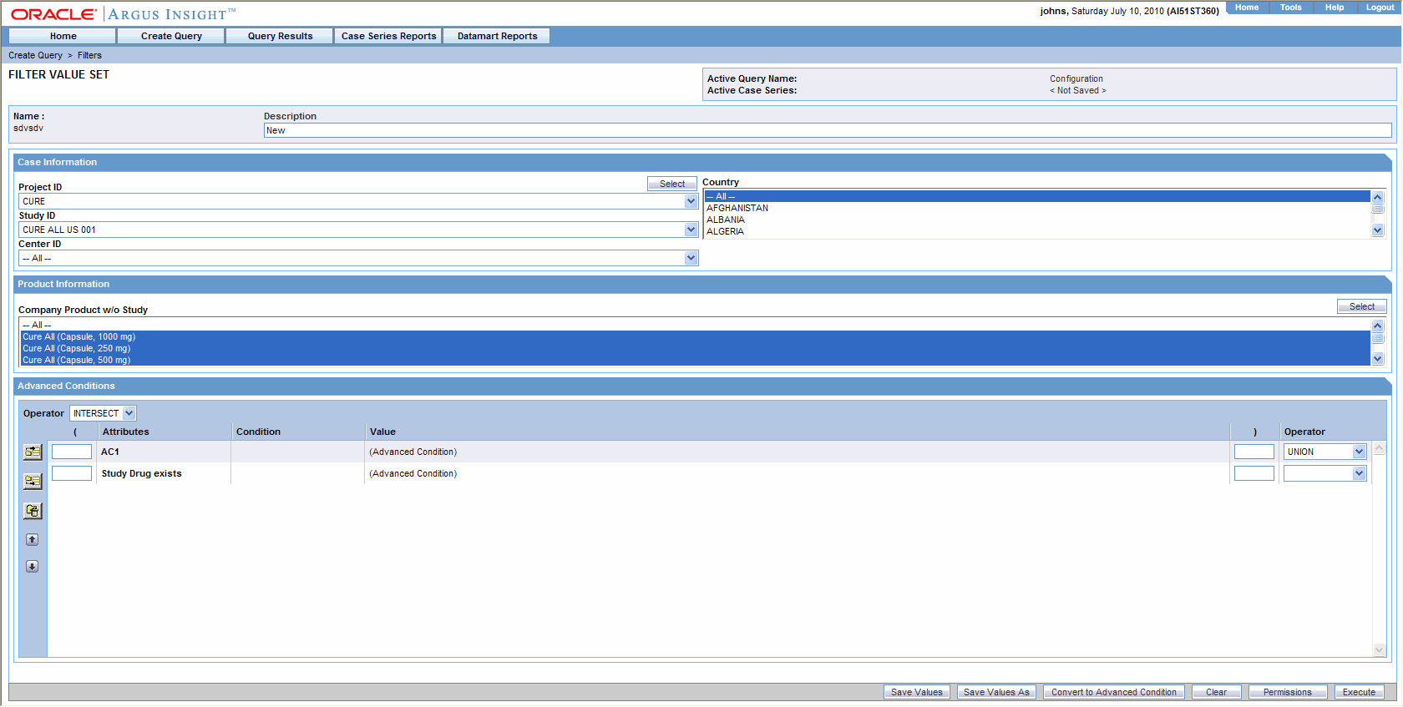
Task: Click the Clear button
Action: tap(1216, 692)
